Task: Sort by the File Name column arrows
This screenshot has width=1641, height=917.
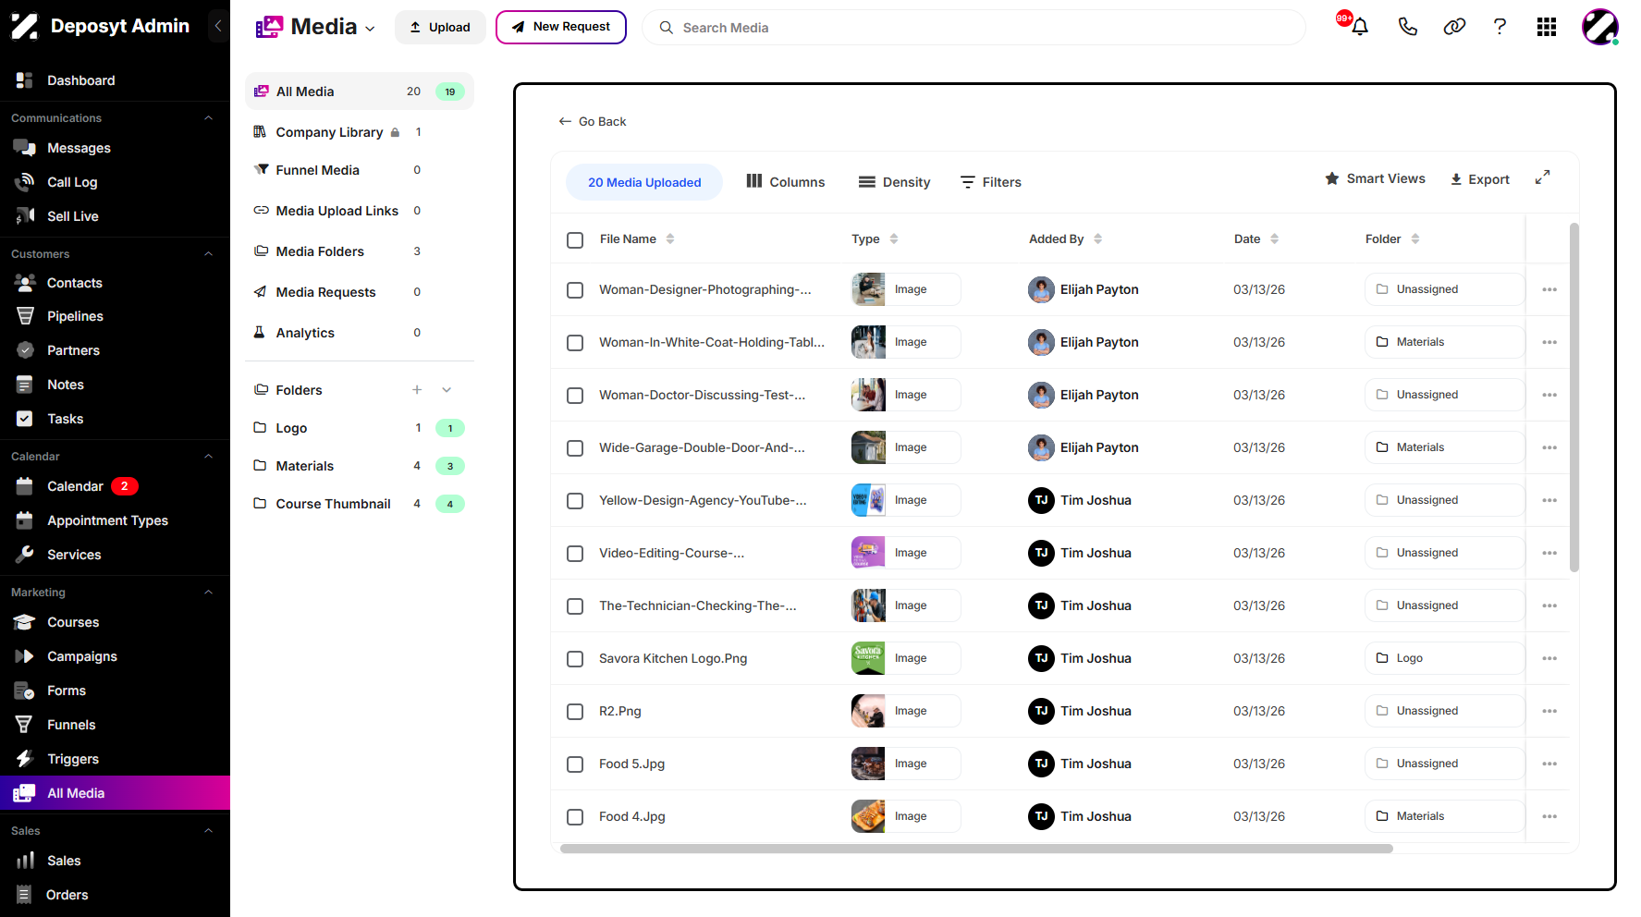Action: (670, 238)
